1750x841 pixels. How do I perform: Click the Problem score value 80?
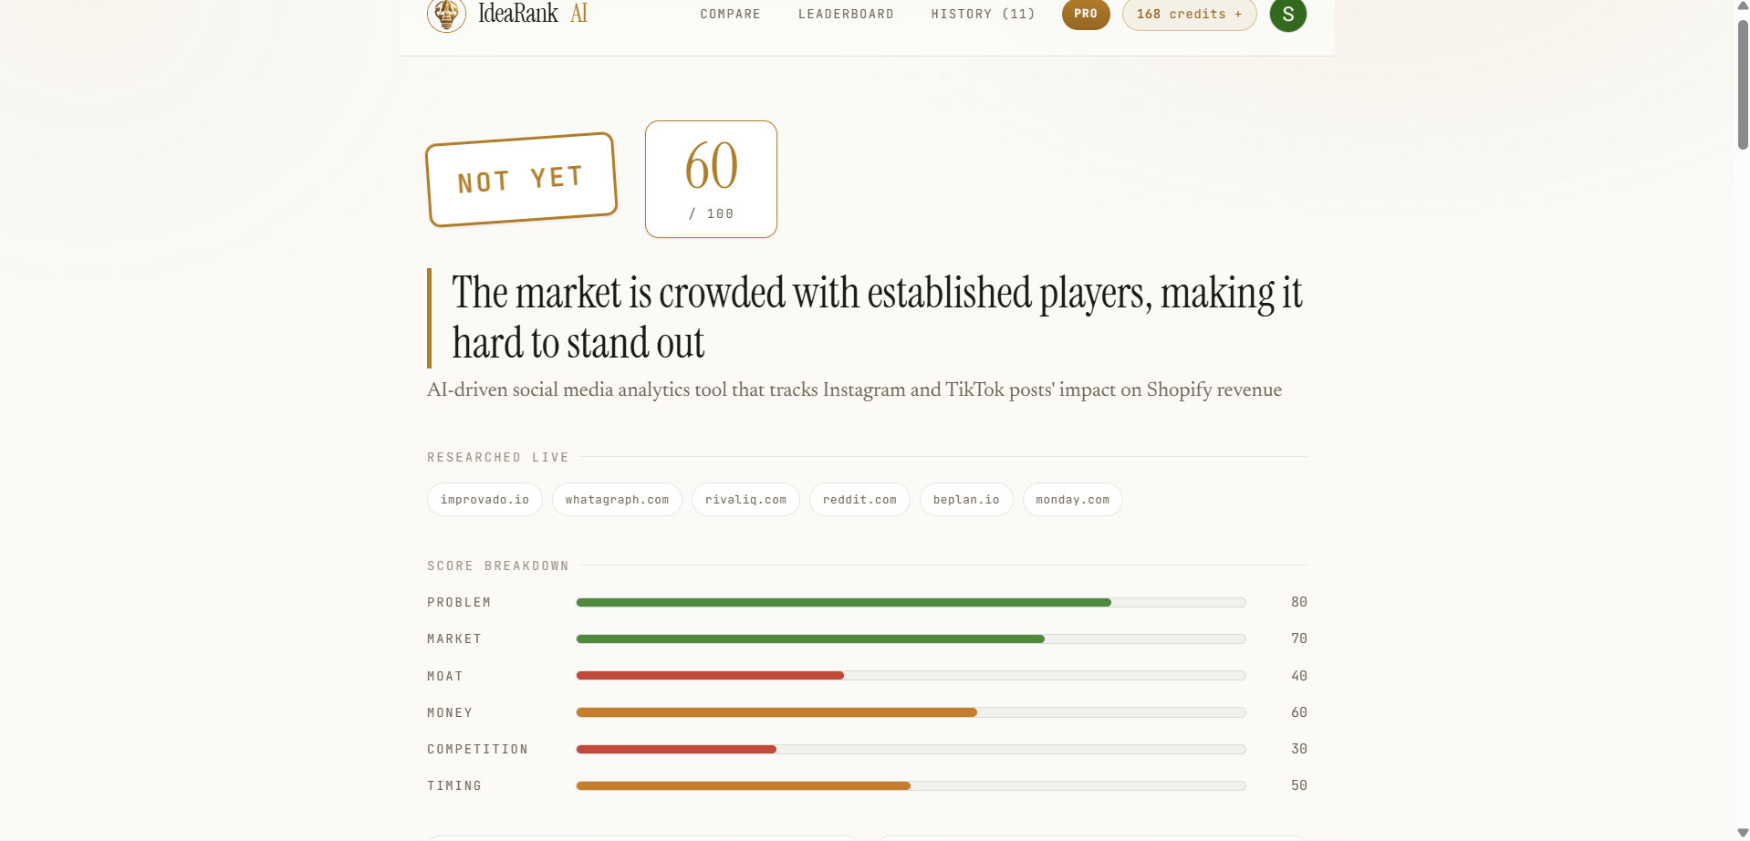(x=1298, y=602)
